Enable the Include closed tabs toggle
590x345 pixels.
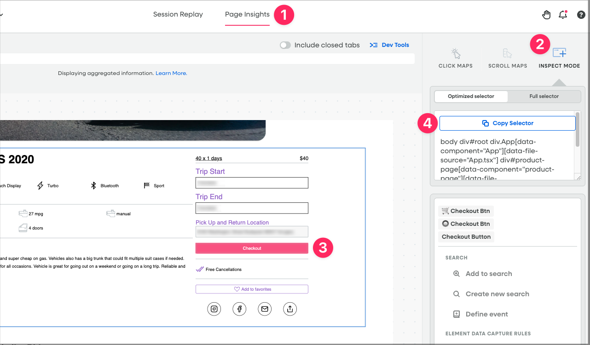[285, 45]
